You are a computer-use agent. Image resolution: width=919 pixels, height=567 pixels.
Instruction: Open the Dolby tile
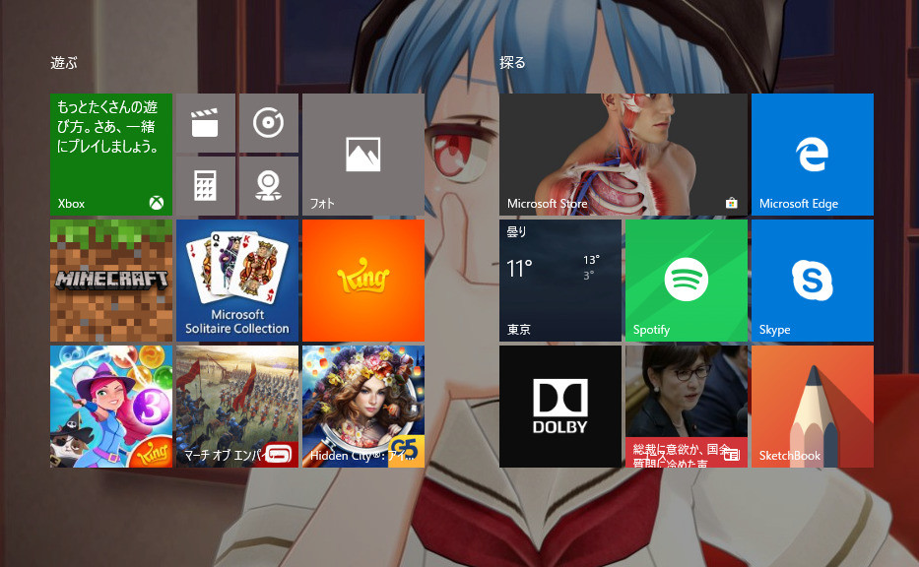click(x=560, y=407)
